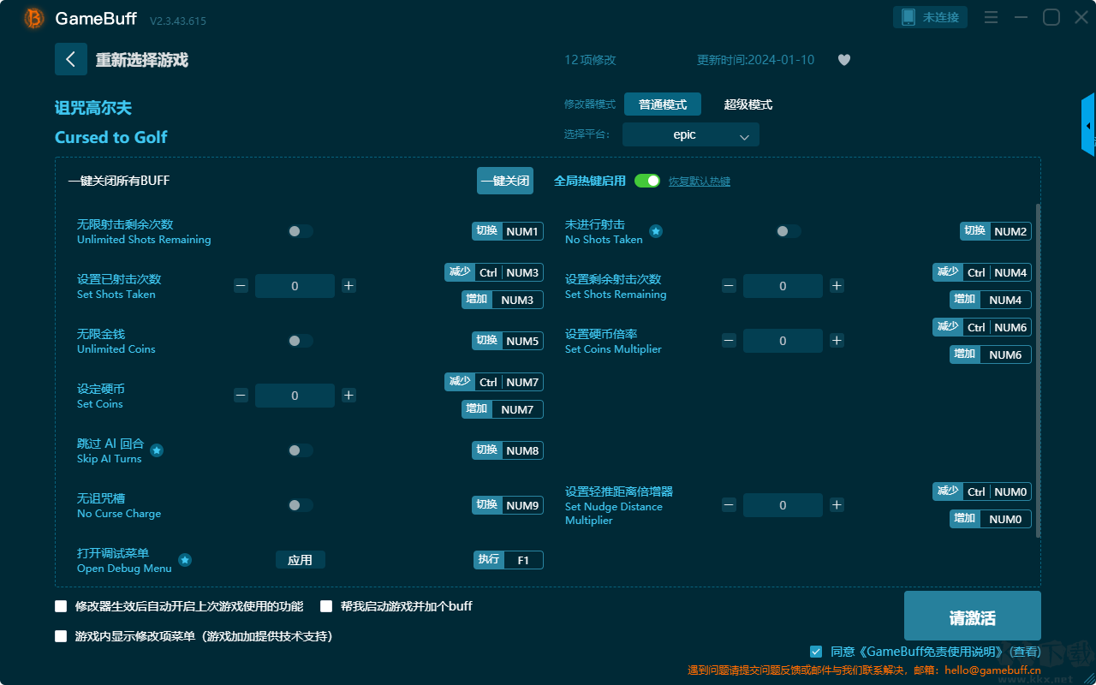Click NUM0 increase hotkey button
The height and width of the screenshot is (685, 1096).
(x=991, y=519)
